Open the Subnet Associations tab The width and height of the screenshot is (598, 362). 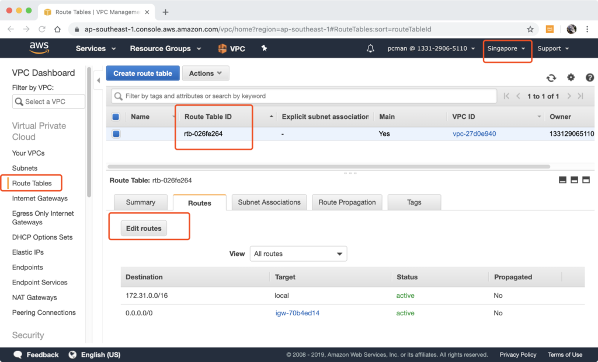pyautogui.click(x=269, y=202)
